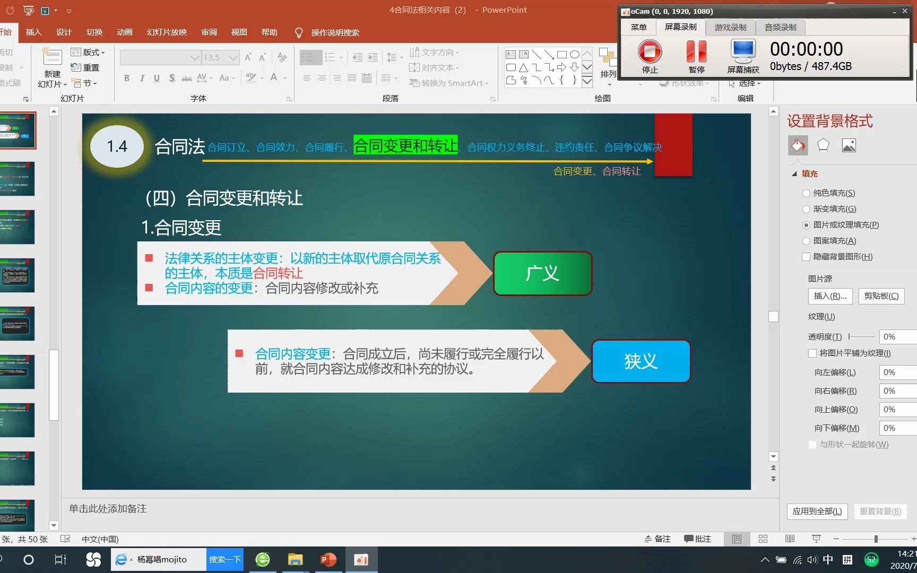Click the New Slide icon
Image resolution: width=917 pixels, height=573 pixels.
[52, 57]
